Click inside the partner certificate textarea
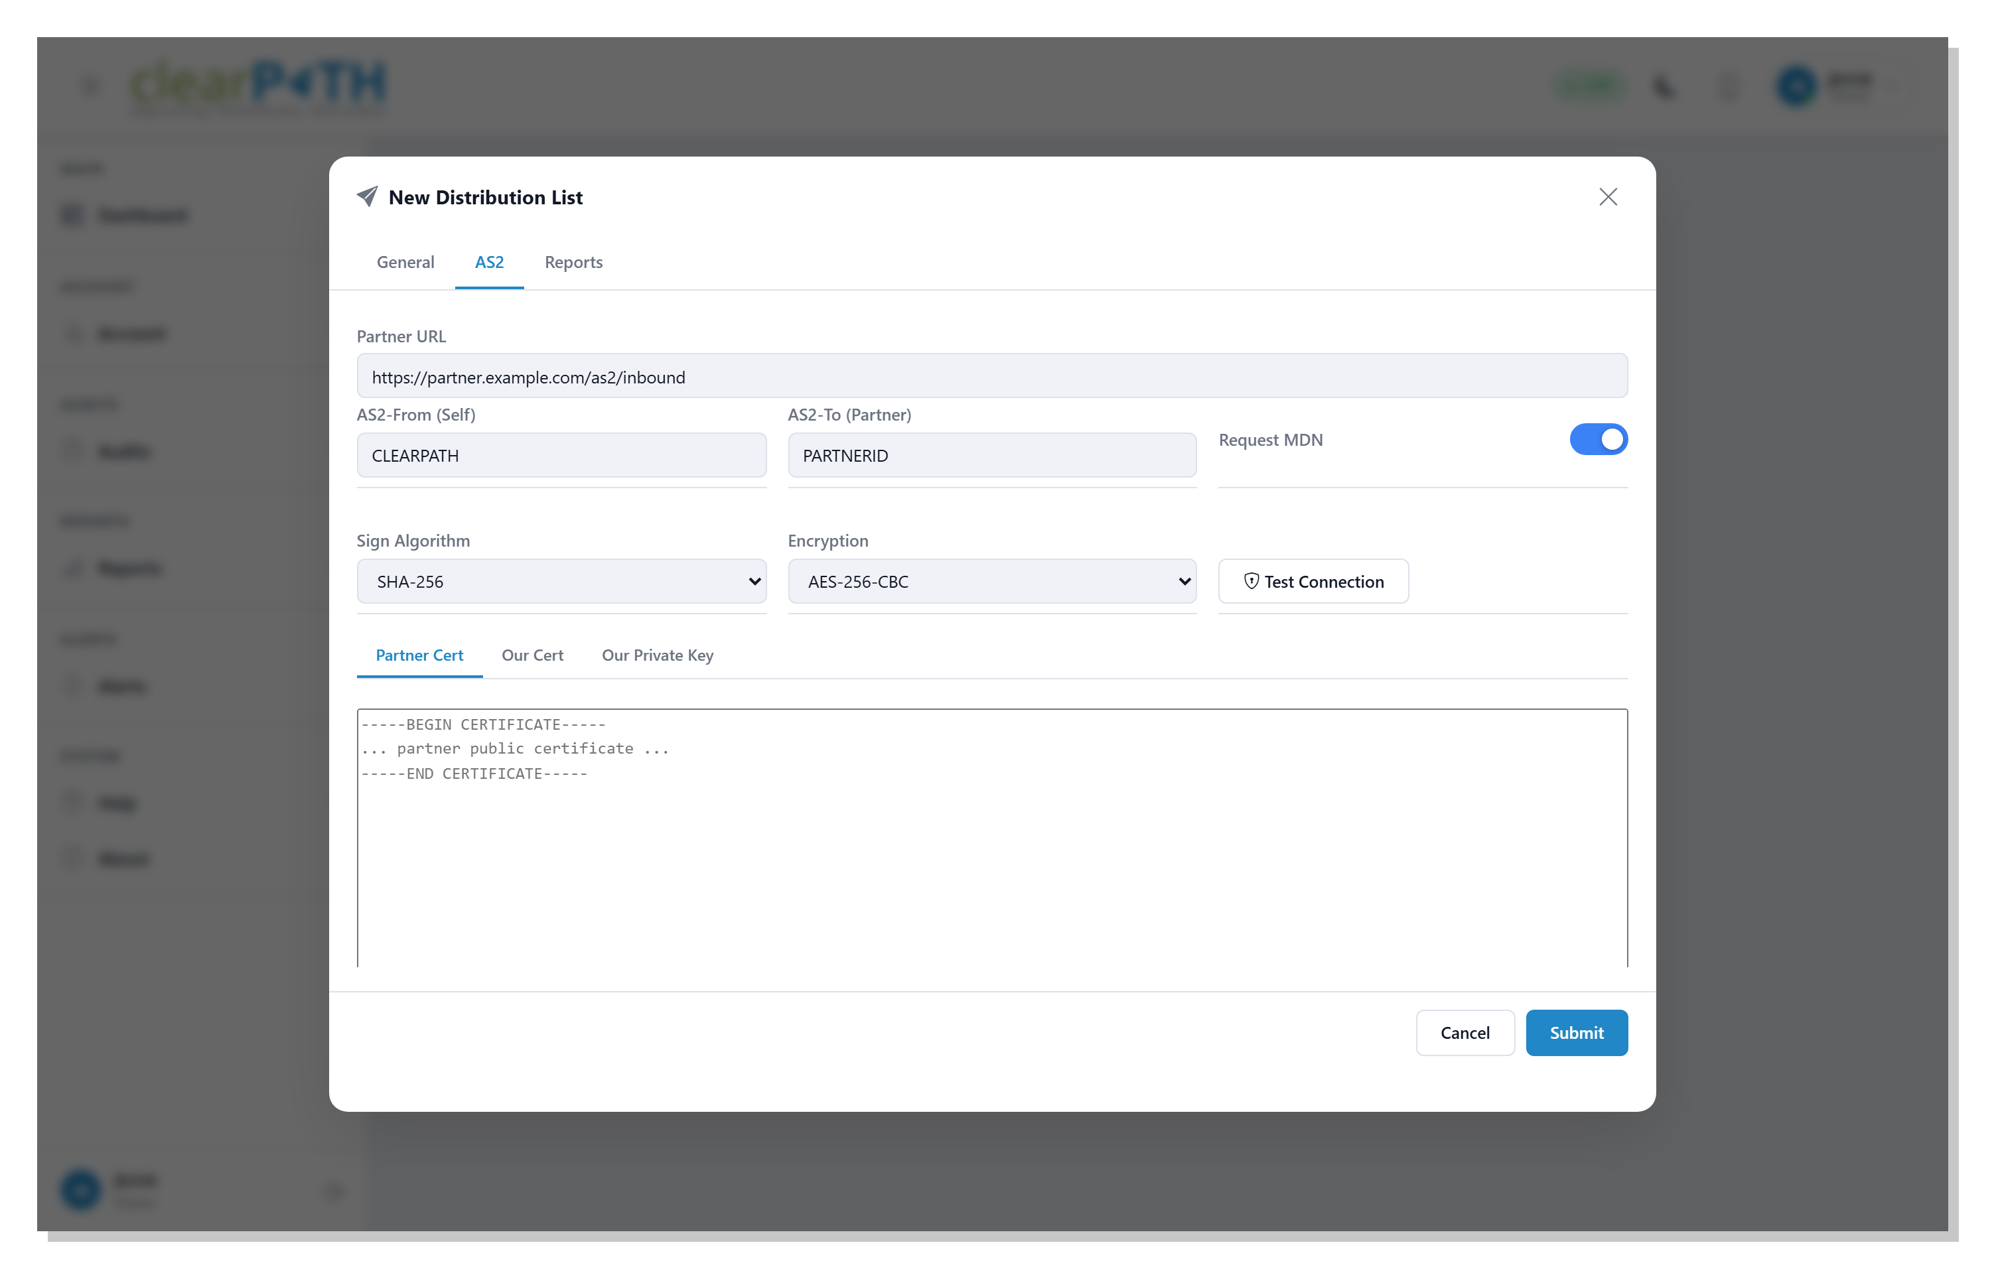 992,837
